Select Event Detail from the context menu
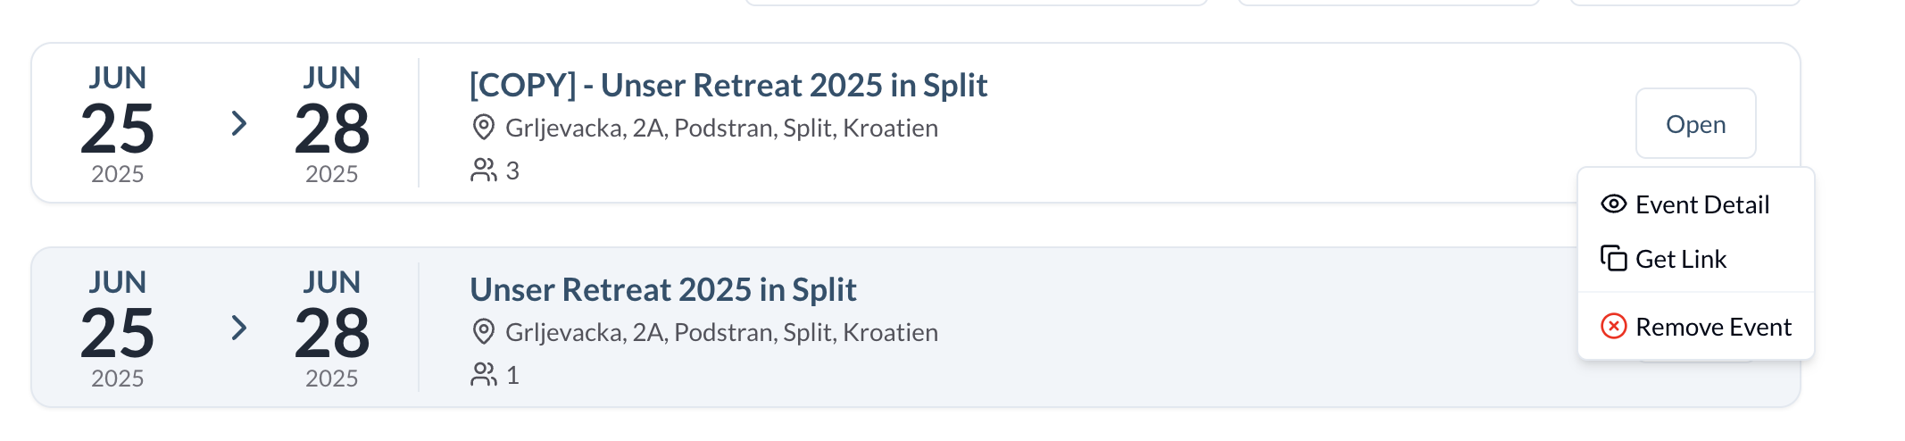This screenshot has width=1905, height=441. click(x=1701, y=205)
